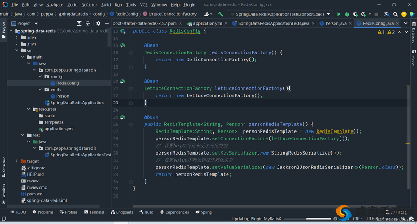417x224 pixels.
Task: Click the MyBatisX update progress bar
Action: (x=307, y=219)
